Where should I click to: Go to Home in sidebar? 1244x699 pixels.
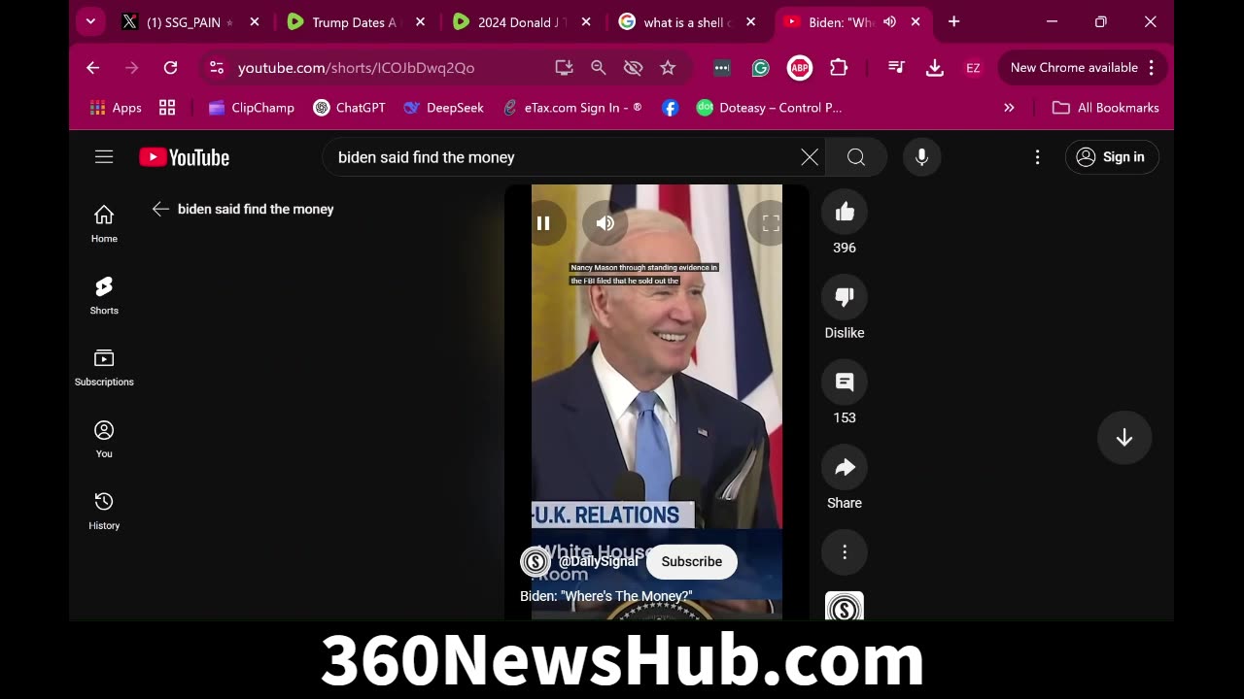104,224
